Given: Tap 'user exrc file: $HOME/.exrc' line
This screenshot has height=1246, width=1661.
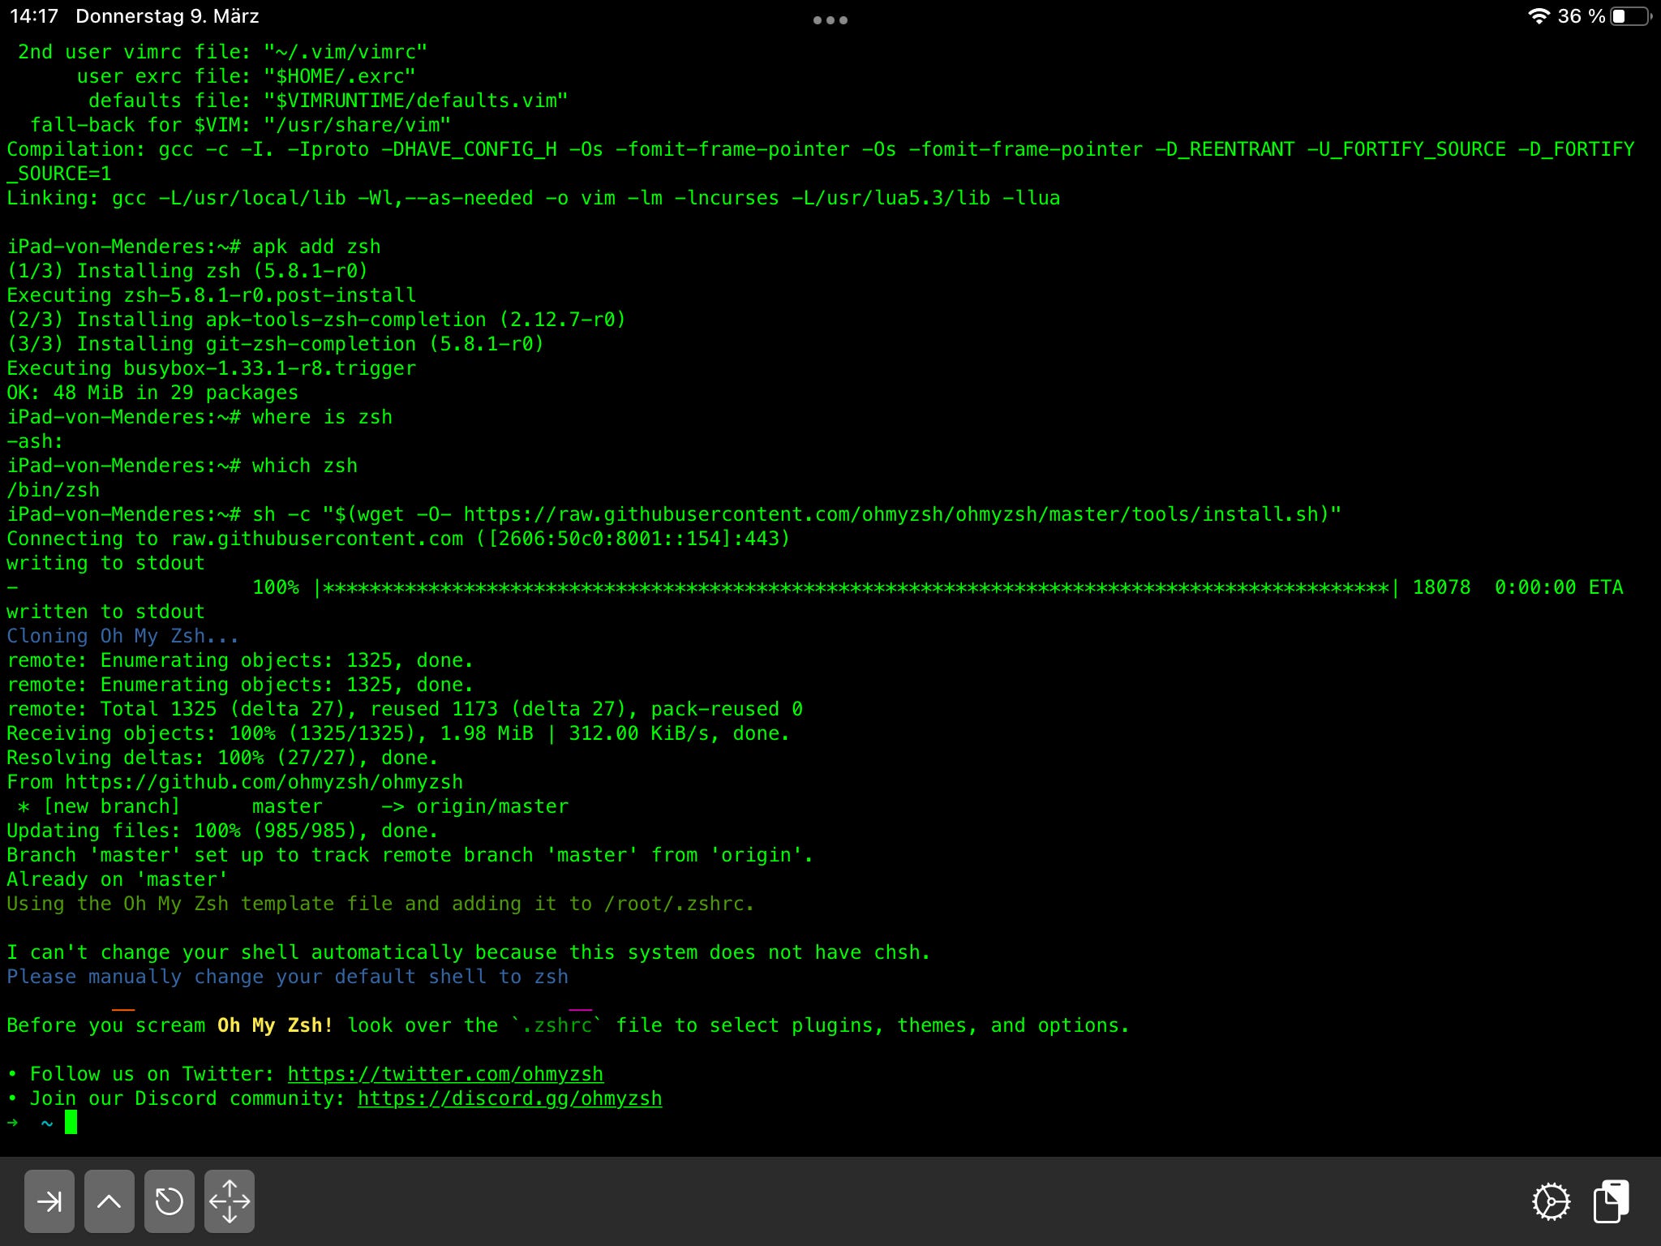Looking at the screenshot, I should point(247,76).
